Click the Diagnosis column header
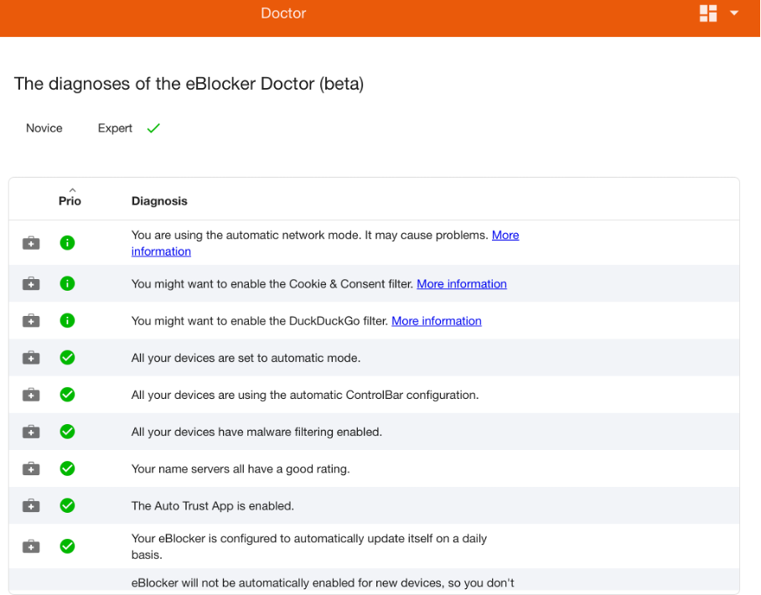The height and width of the screenshot is (595, 761). (x=159, y=201)
